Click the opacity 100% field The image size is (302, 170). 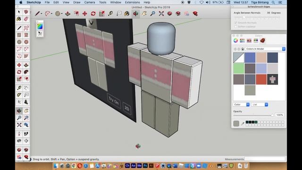pyautogui.click(x=279, y=115)
